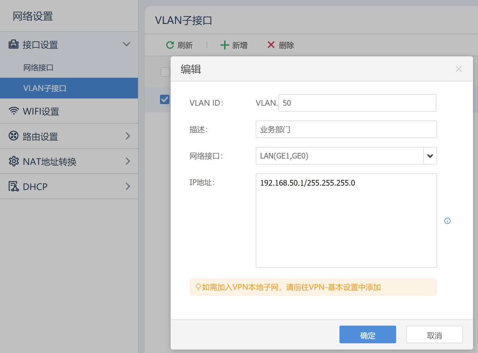This screenshot has height=353, width=478.
Task: Uncheck the selected VLAN row checkbox
Action: pos(165,99)
